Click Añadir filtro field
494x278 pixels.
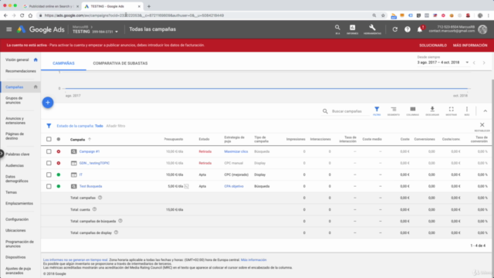coord(116,126)
